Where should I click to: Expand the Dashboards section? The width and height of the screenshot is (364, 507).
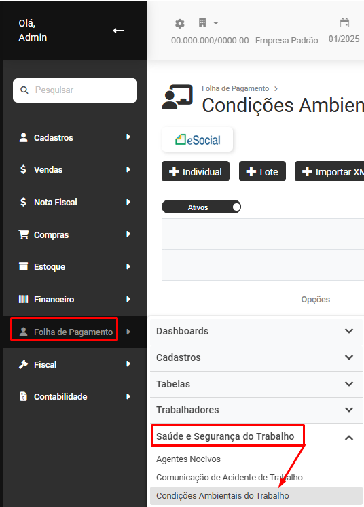point(256,331)
